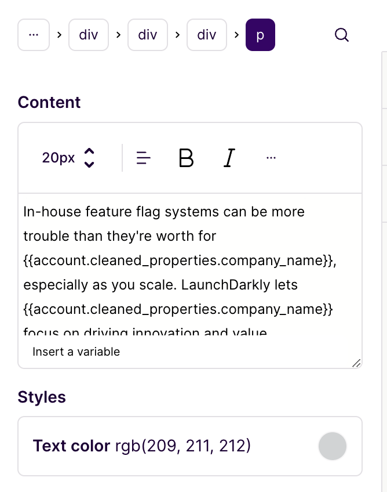Select the p element in the breadcrumb
Image resolution: width=387 pixels, height=492 pixels.
coord(260,35)
